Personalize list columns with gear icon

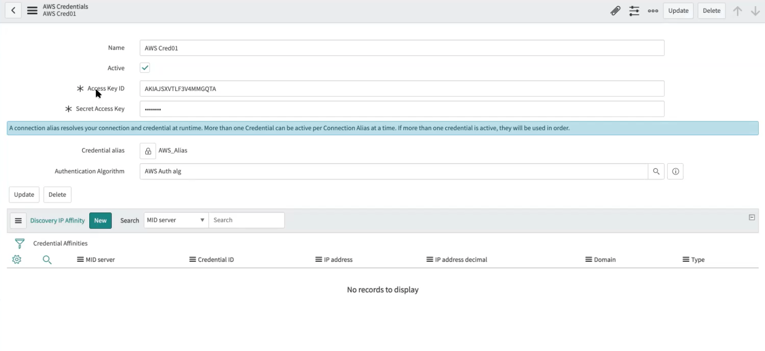(17, 259)
